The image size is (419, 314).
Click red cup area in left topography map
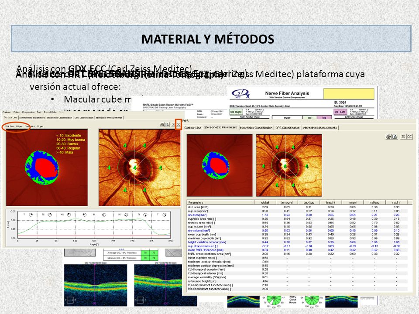pyautogui.click(x=46, y=168)
